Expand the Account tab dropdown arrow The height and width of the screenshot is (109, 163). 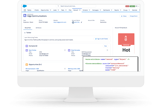(80, 10)
